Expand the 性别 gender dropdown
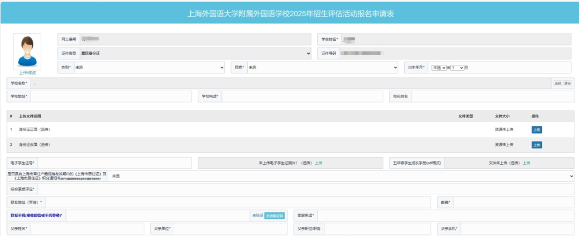The width and height of the screenshot is (579, 236). coord(149,68)
